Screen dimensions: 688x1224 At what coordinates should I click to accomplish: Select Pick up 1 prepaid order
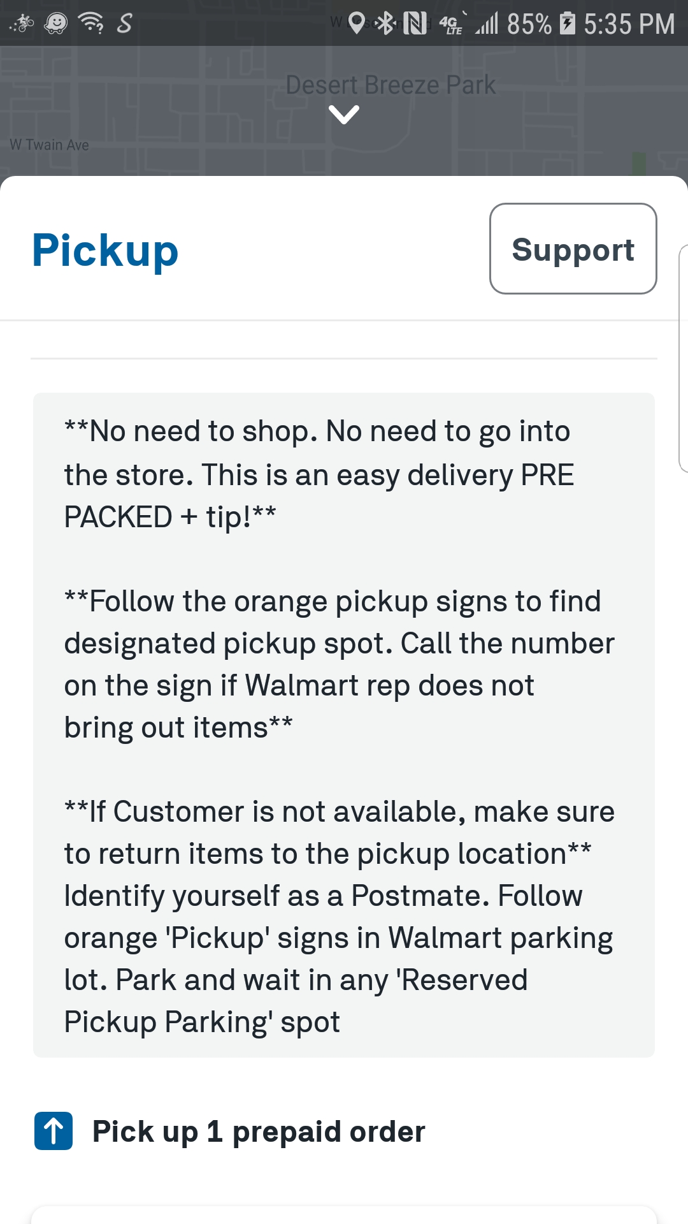pyautogui.click(x=258, y=1130)
